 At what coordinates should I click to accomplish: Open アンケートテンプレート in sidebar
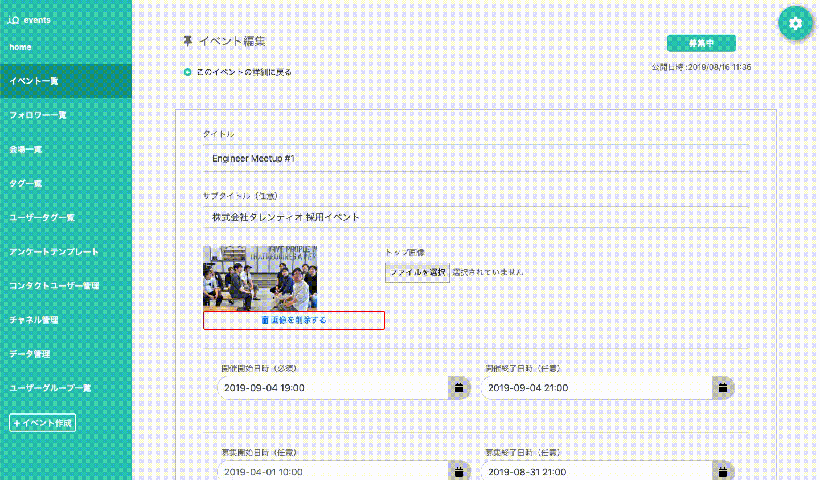click(x=66, y=251)
